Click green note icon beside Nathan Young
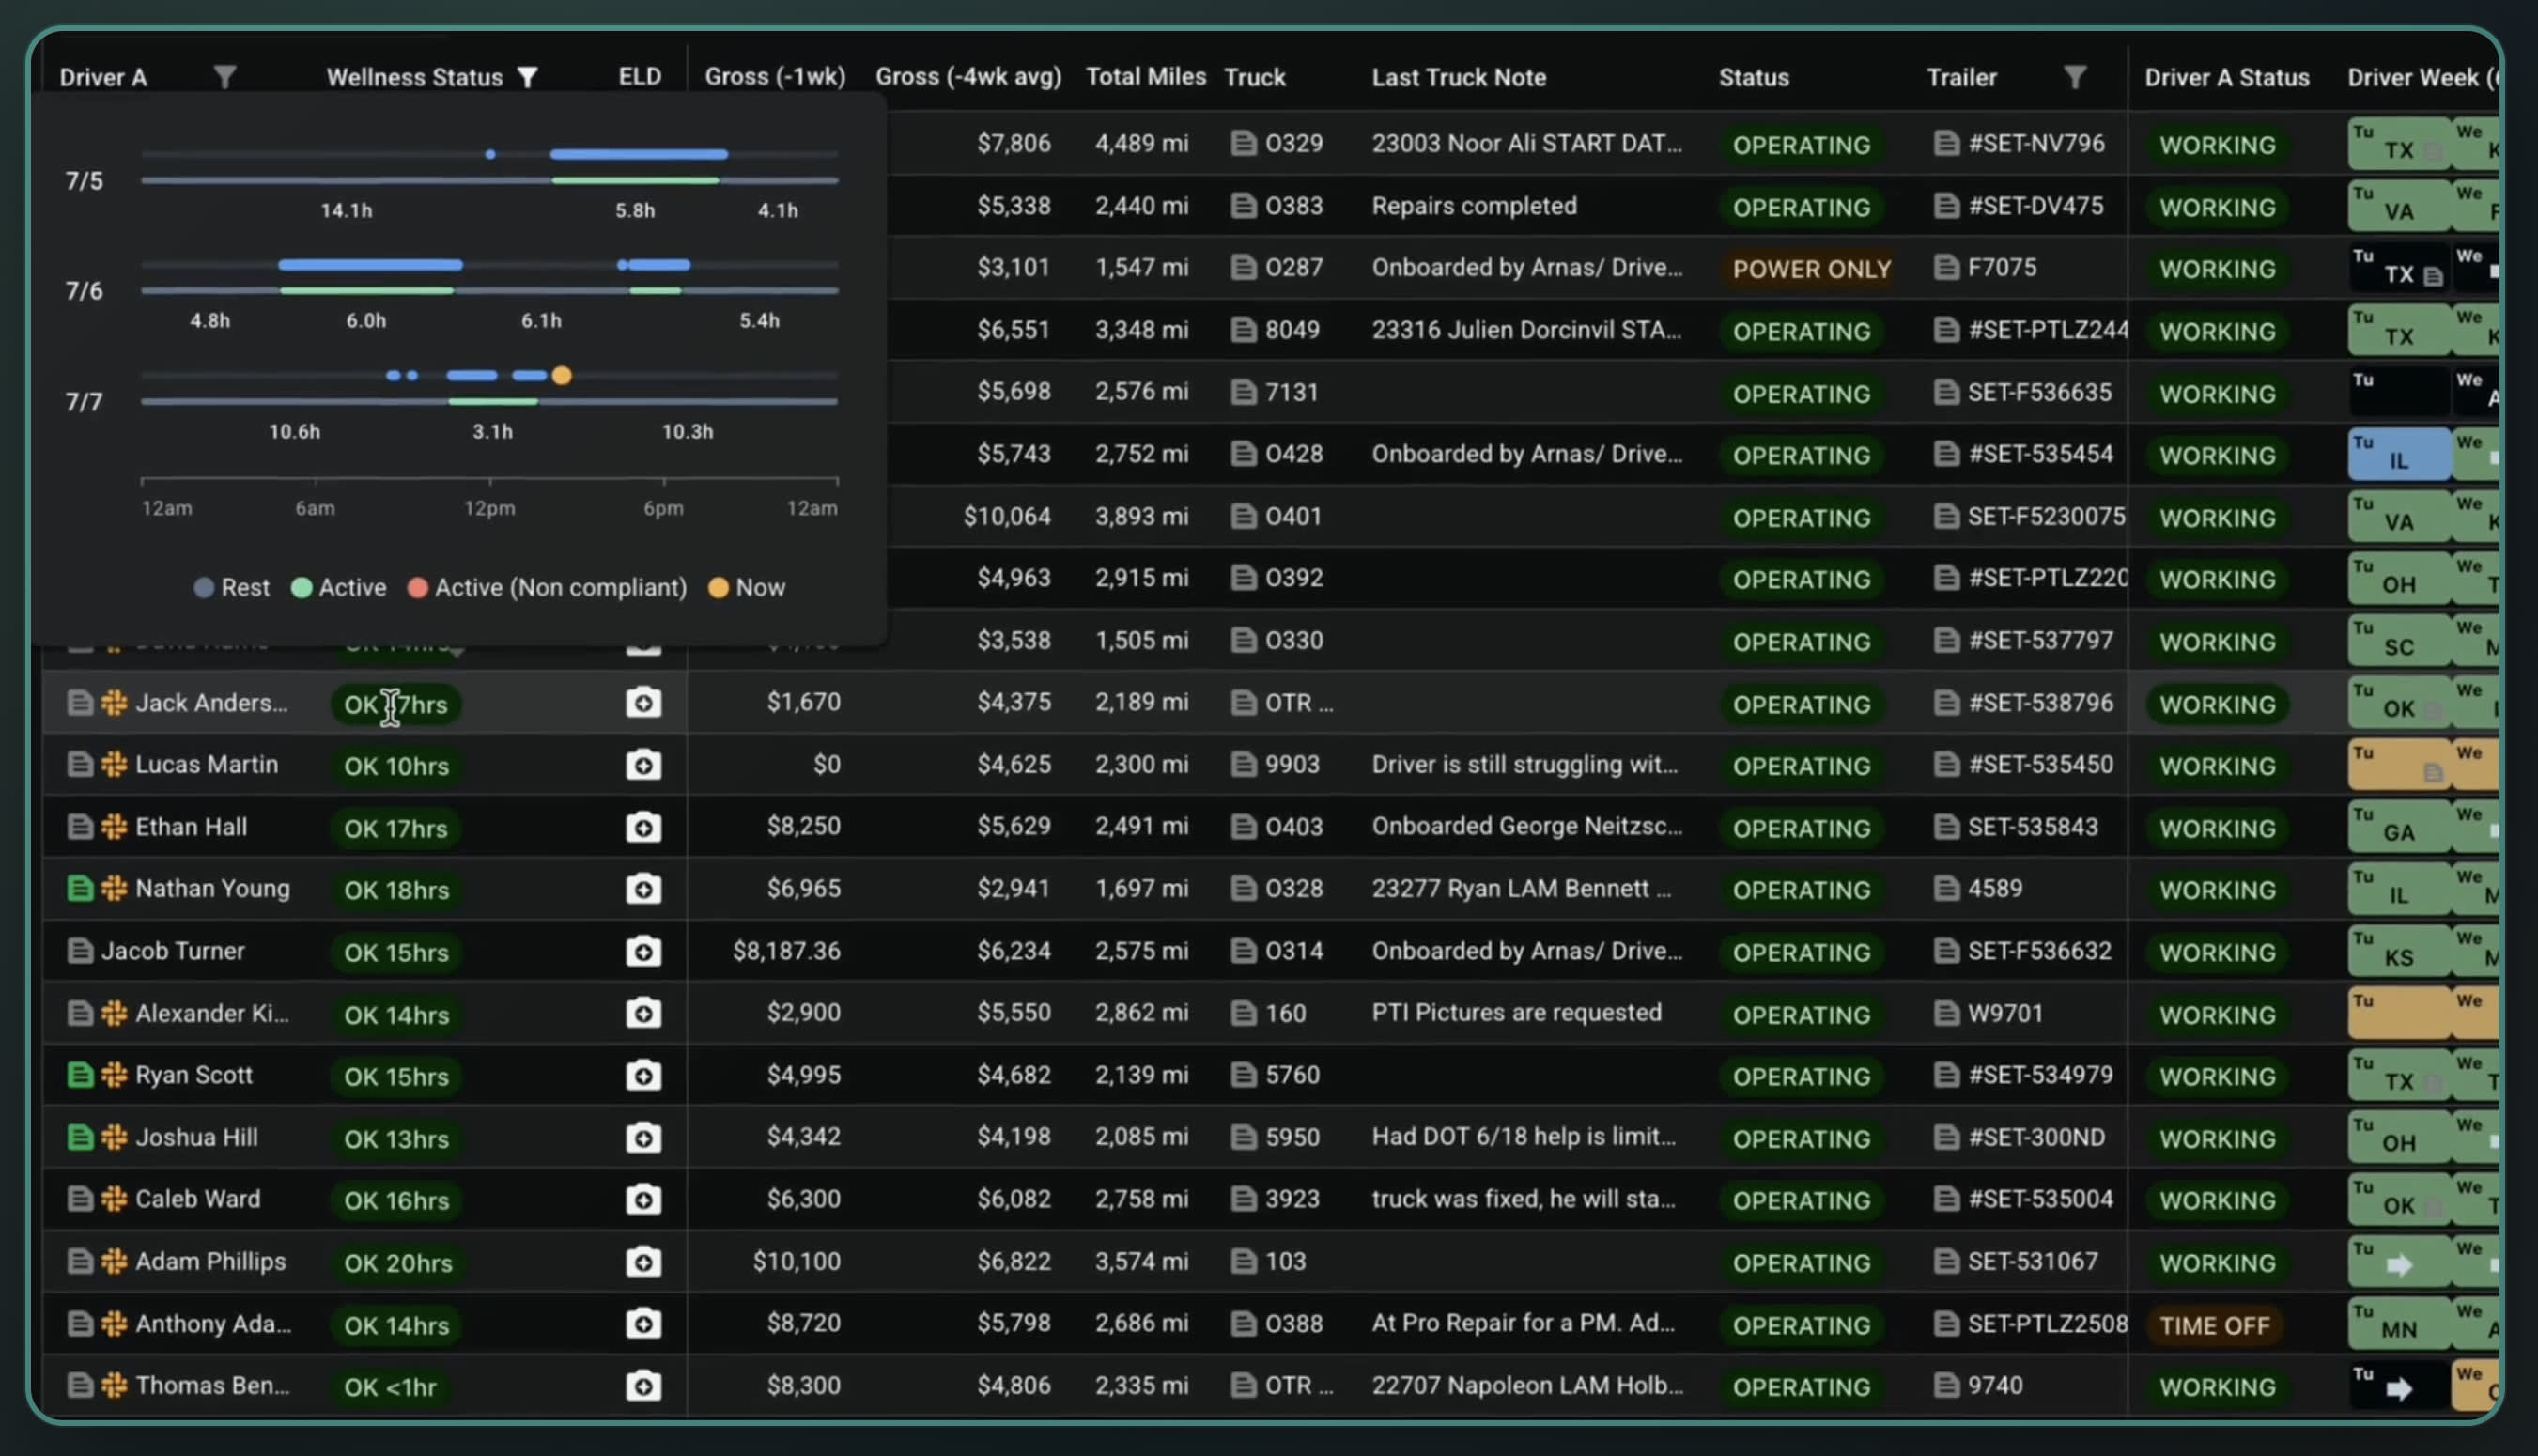Screen dimensions: 2538x1456 (x=80, y=889)
